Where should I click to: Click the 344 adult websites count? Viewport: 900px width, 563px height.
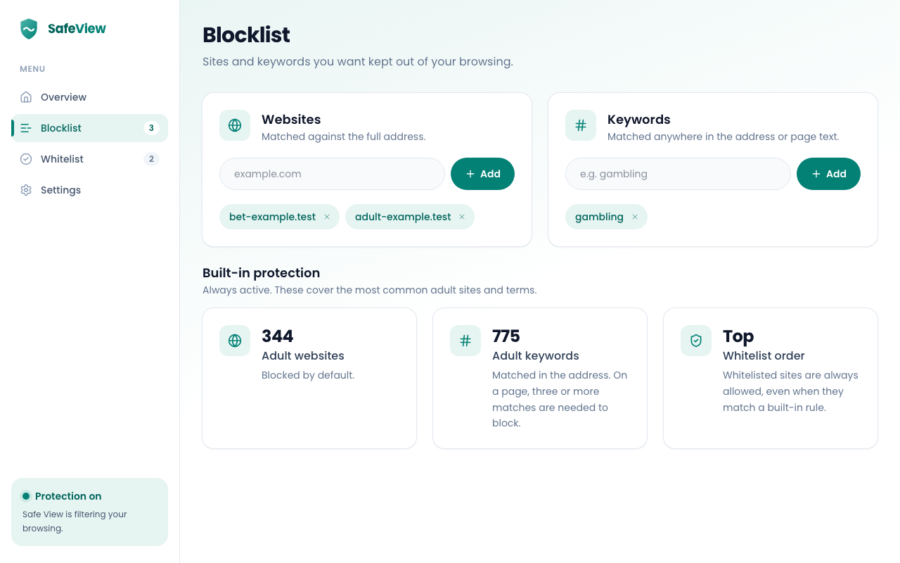277,336
